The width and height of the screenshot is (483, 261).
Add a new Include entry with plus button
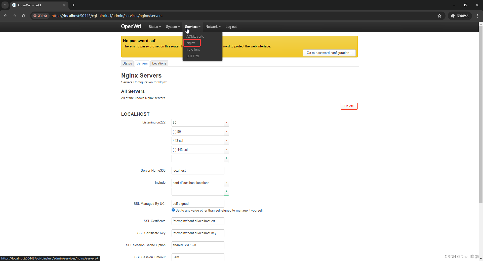pyautogui.click(x=226, y=192)
